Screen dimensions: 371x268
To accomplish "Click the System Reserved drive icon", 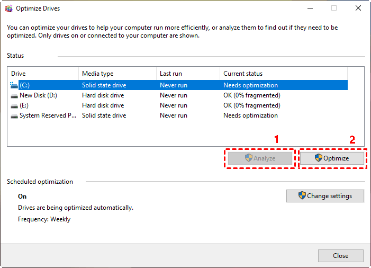I will click(14, 115).
